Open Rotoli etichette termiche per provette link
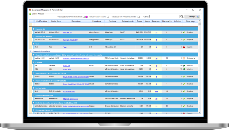Image resolution: width=229 pixels, height=130 pixels. 76,106
